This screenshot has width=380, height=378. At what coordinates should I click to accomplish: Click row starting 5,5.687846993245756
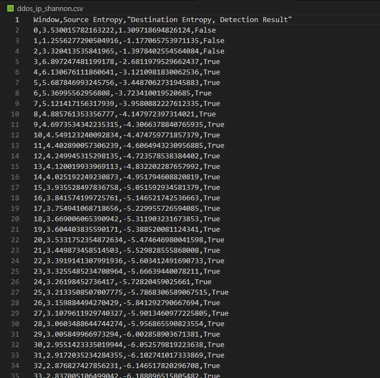tap(127, 83)
